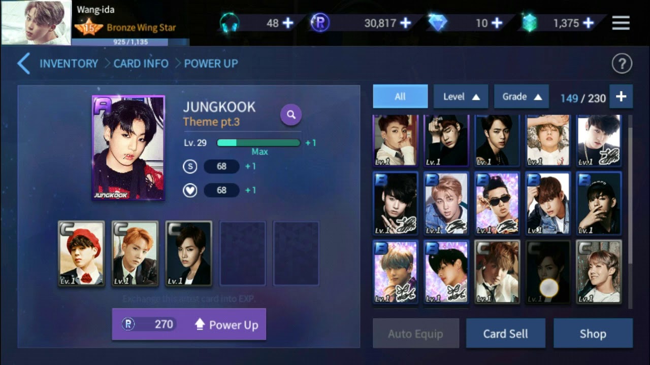
Task: Add R points using plus icon
Action: click(405, 23)
